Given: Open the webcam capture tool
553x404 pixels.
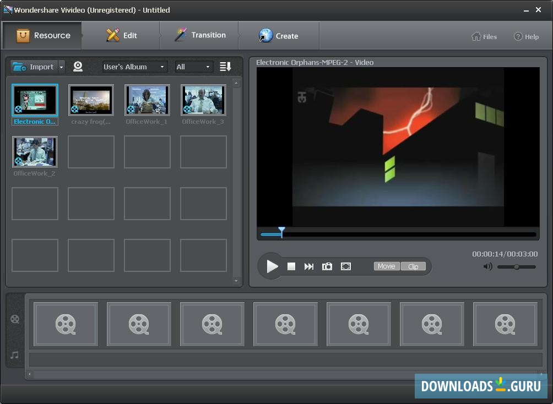Looking at the screenshot, I should [78, 67].
